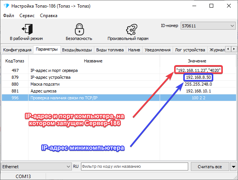
Task: Maximize the Настройка Топаз-186 window
Action: click(211, 6)
